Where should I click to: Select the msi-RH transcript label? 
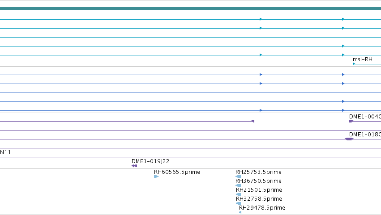[363, 59]
